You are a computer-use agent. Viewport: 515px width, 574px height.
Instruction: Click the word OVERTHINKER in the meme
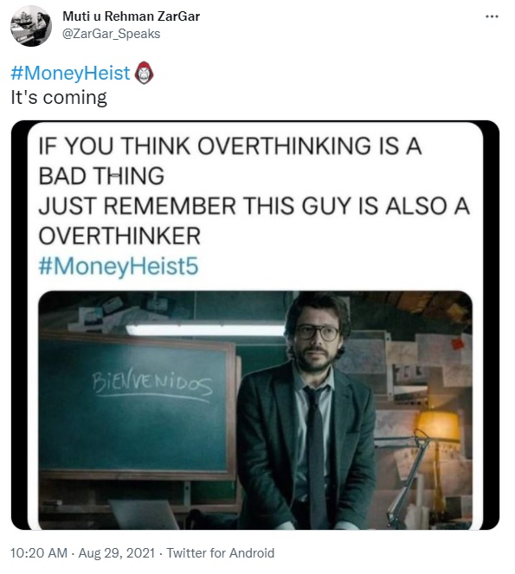click(x=119, y=235)
